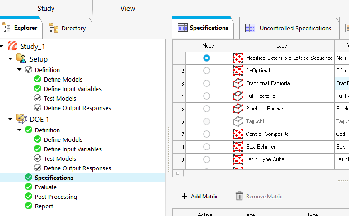Click the DOE 1 cube icon
Image resolution: width=349 pixels, height=216 pixels.
21,119
